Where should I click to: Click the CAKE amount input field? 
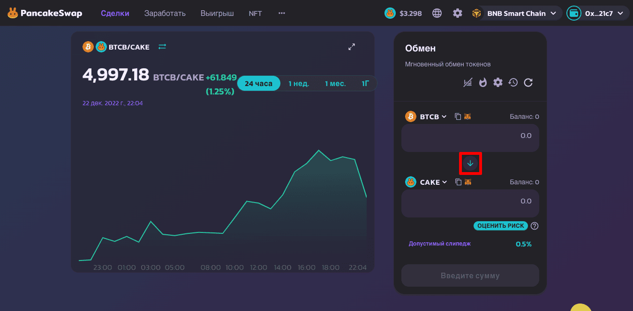tap(470, 203)
